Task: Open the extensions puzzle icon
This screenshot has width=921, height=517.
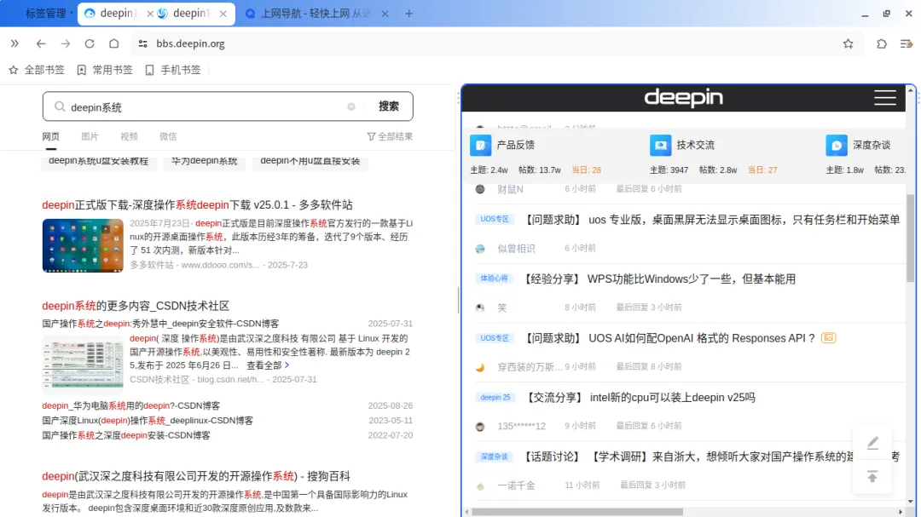Action: coord(882,43)
